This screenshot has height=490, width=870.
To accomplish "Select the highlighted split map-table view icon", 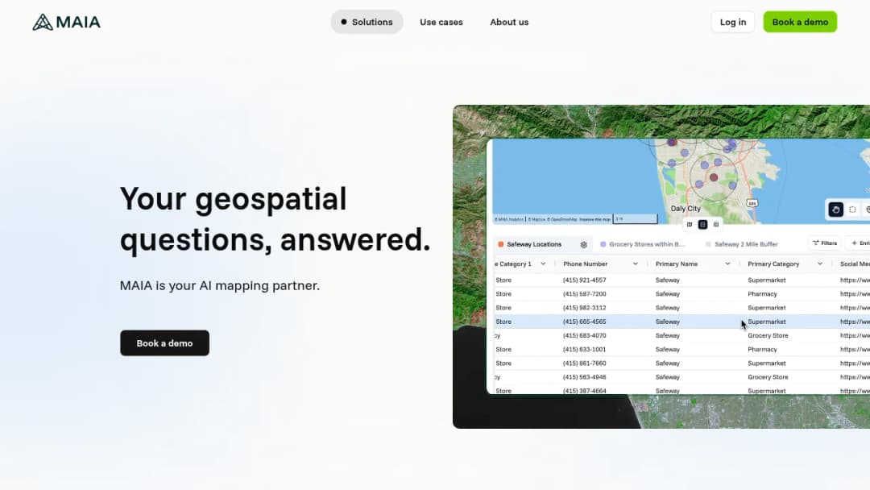I will [x=702, y=224].
